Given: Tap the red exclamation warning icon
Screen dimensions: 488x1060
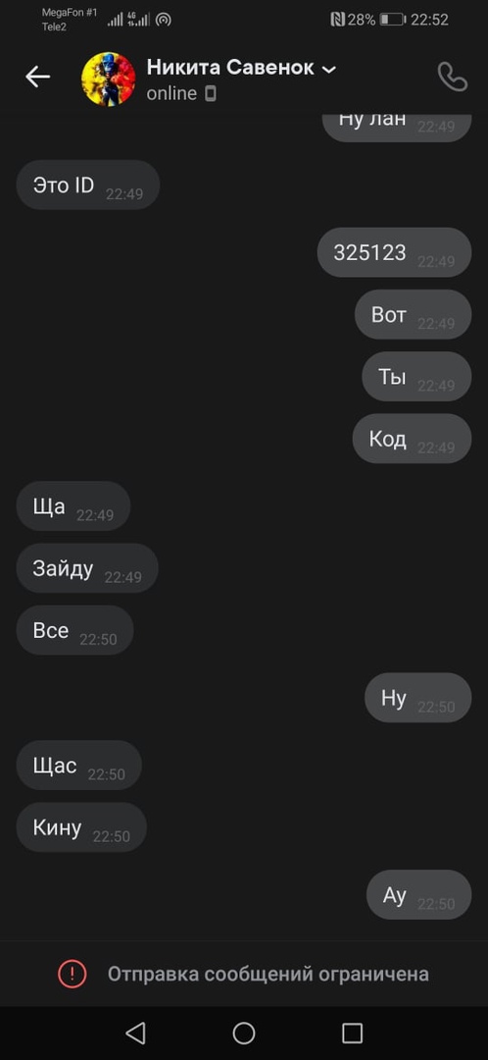Looking at the screenshot, I should click(72, 974).
